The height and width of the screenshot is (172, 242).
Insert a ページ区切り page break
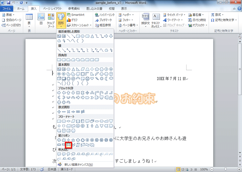pyautogui.click(x=11, y=25)
